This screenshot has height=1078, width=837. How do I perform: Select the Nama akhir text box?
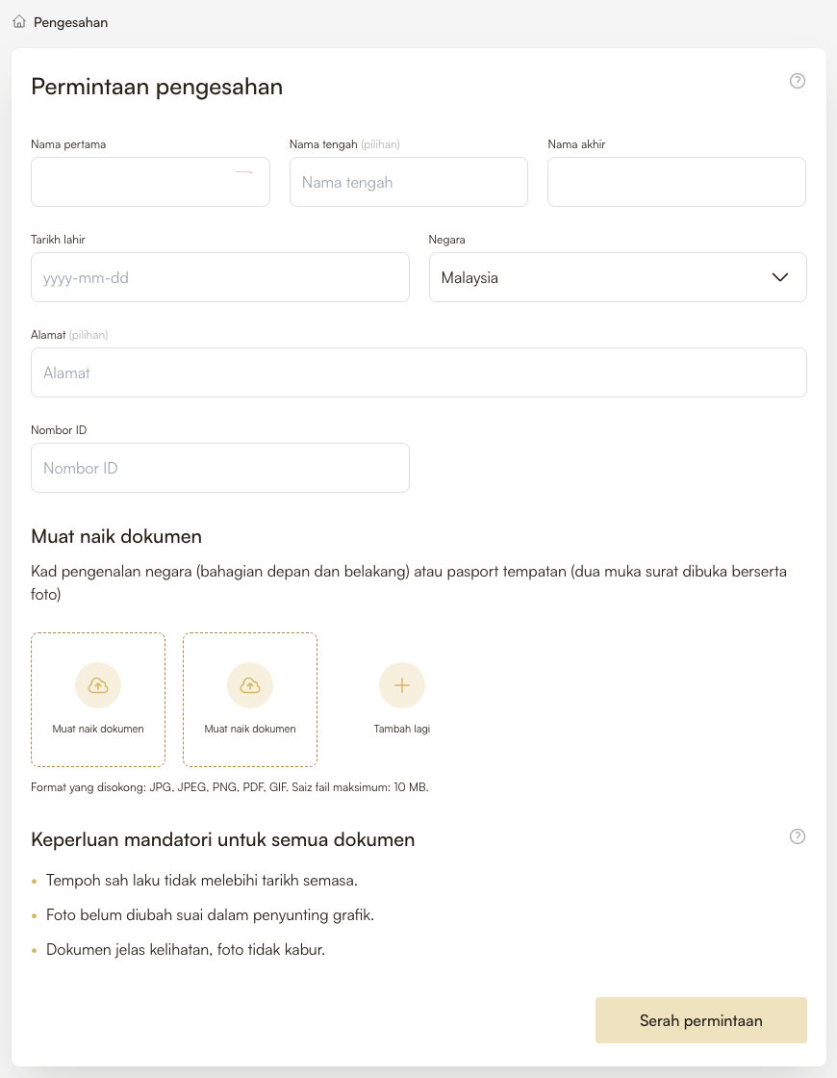(676, 182)
